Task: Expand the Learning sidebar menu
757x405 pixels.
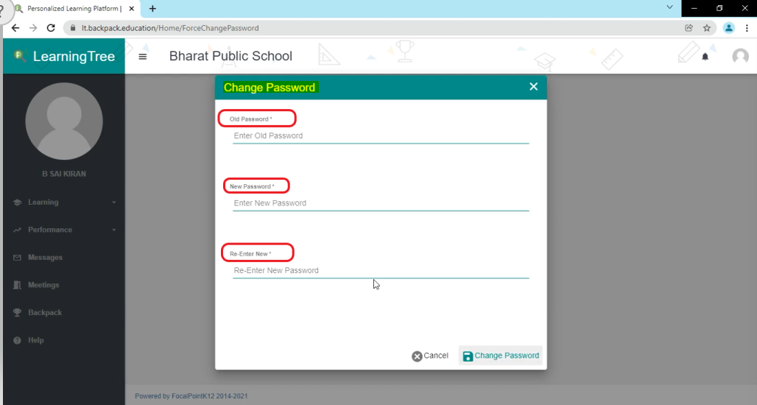Action: pyautogui.click(x=65, y=202)
